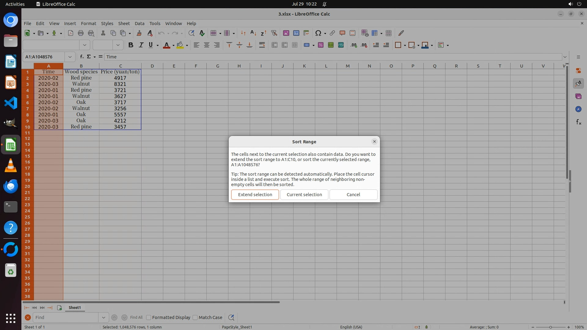The height and width of the screenshot is (330, 587).
Task: Click the Clone Formatting paintbrush icon
Action: pos(139,33)
